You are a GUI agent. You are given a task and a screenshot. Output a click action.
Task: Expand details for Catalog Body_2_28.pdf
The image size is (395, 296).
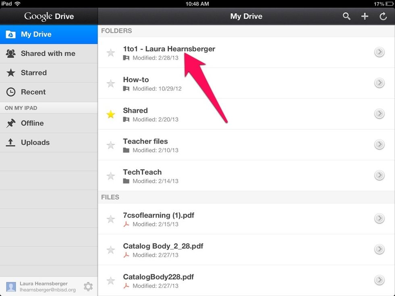click(379, 249)
